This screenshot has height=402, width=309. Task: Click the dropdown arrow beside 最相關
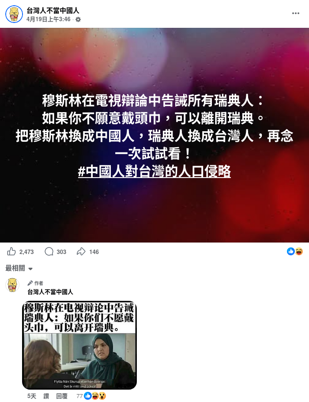[x=30, y=269]
